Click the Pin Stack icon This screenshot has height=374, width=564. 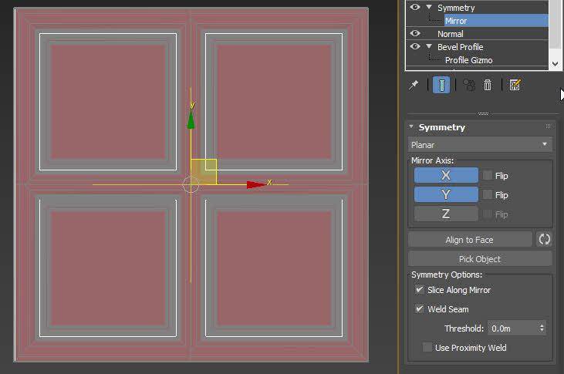414,85
